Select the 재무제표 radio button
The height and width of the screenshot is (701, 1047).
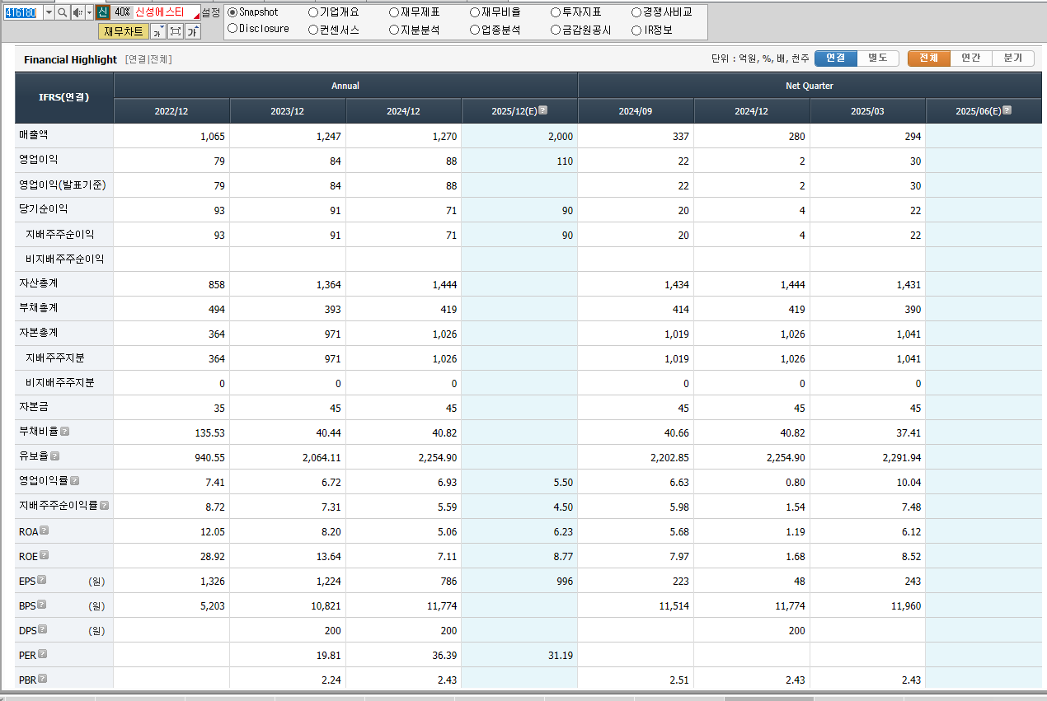point(394,12)
